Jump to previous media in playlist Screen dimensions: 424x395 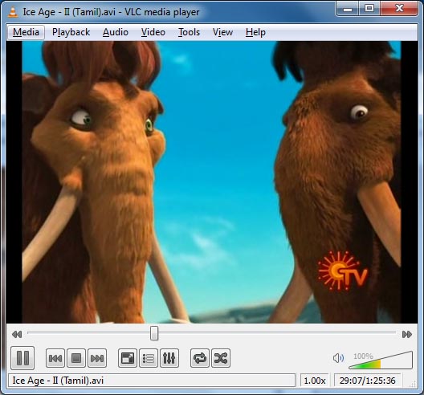coord(55,358)
